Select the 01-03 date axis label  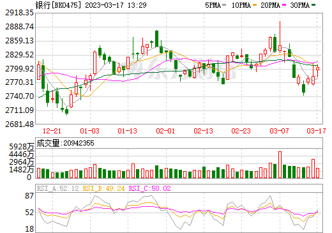click(x=89, y=131)
